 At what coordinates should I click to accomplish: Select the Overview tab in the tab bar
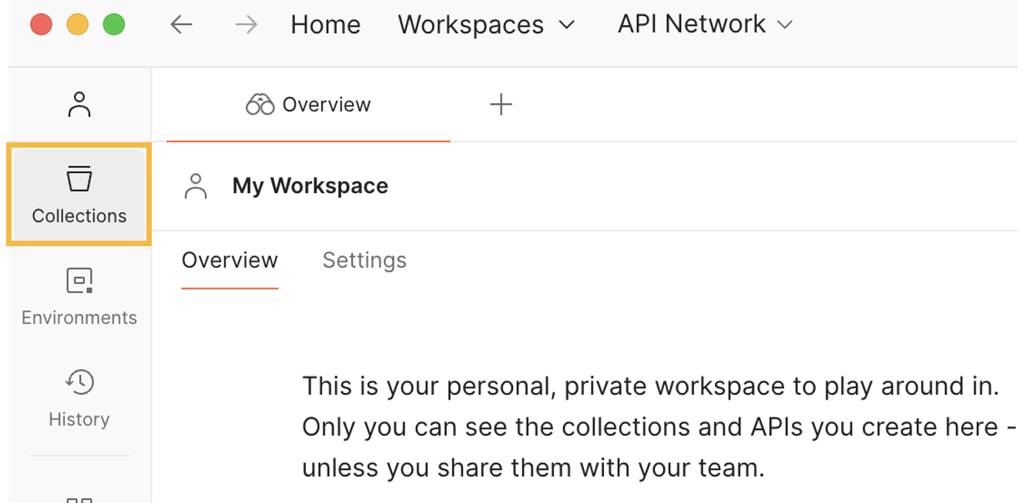point(326,105)
